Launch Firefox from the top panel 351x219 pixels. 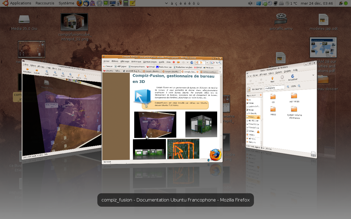click(80, 3)
